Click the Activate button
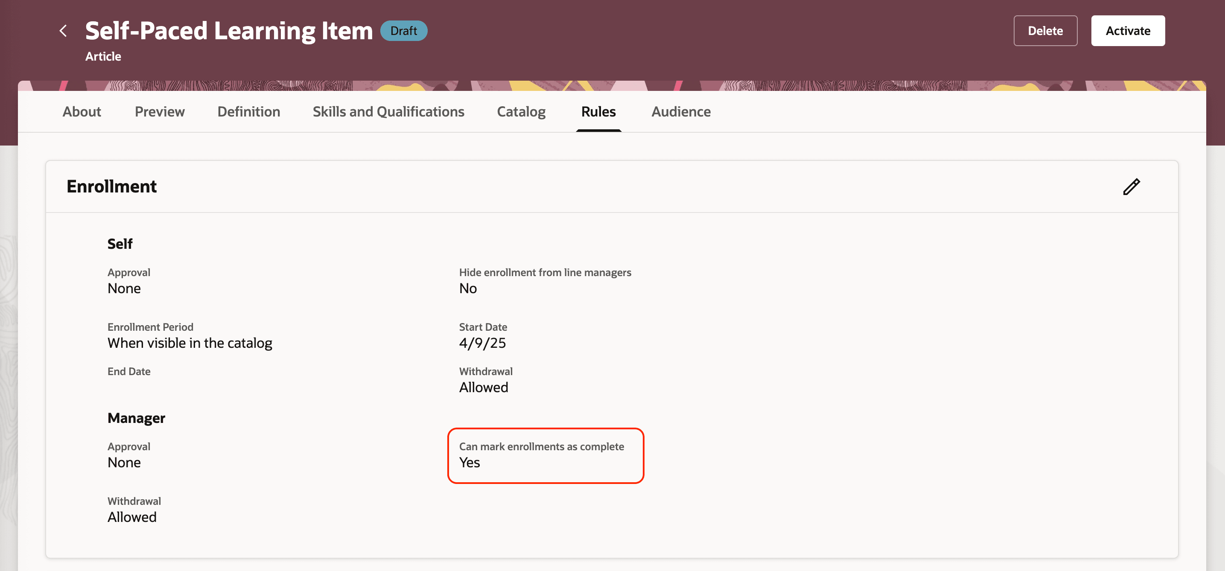Screen dimensions: 1225x571 pyautogui.click(x=1128, y=31)
